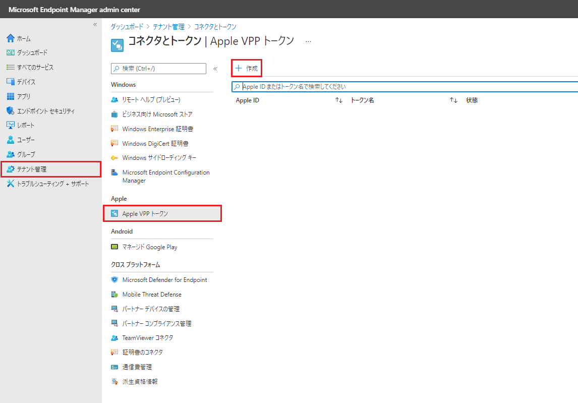
Task: Click the アプリ grid icon
Action: (10, 96)
